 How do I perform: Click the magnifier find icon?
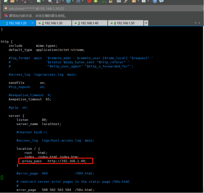[x=50, y=1]
